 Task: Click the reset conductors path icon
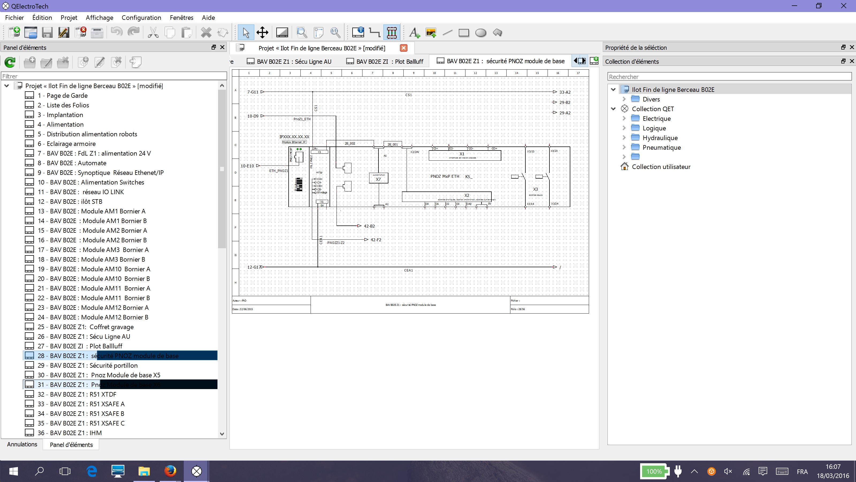pyautogui.click(x=375, y=33)
